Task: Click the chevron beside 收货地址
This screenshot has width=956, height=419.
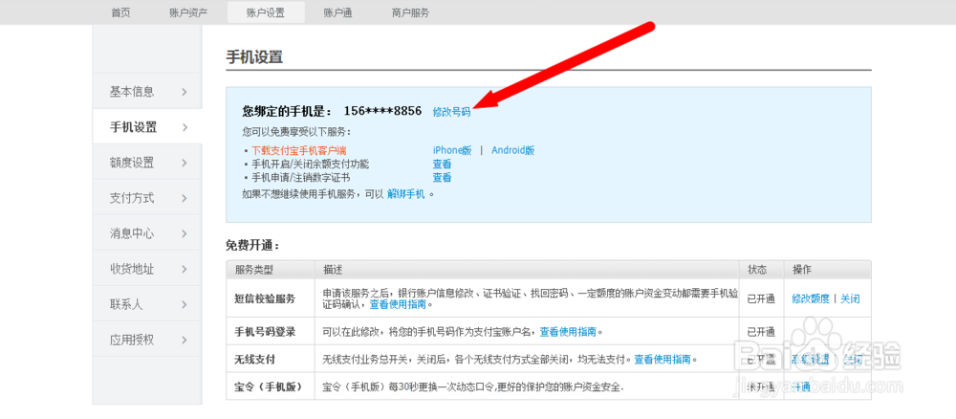Action: tap(185, 269)
